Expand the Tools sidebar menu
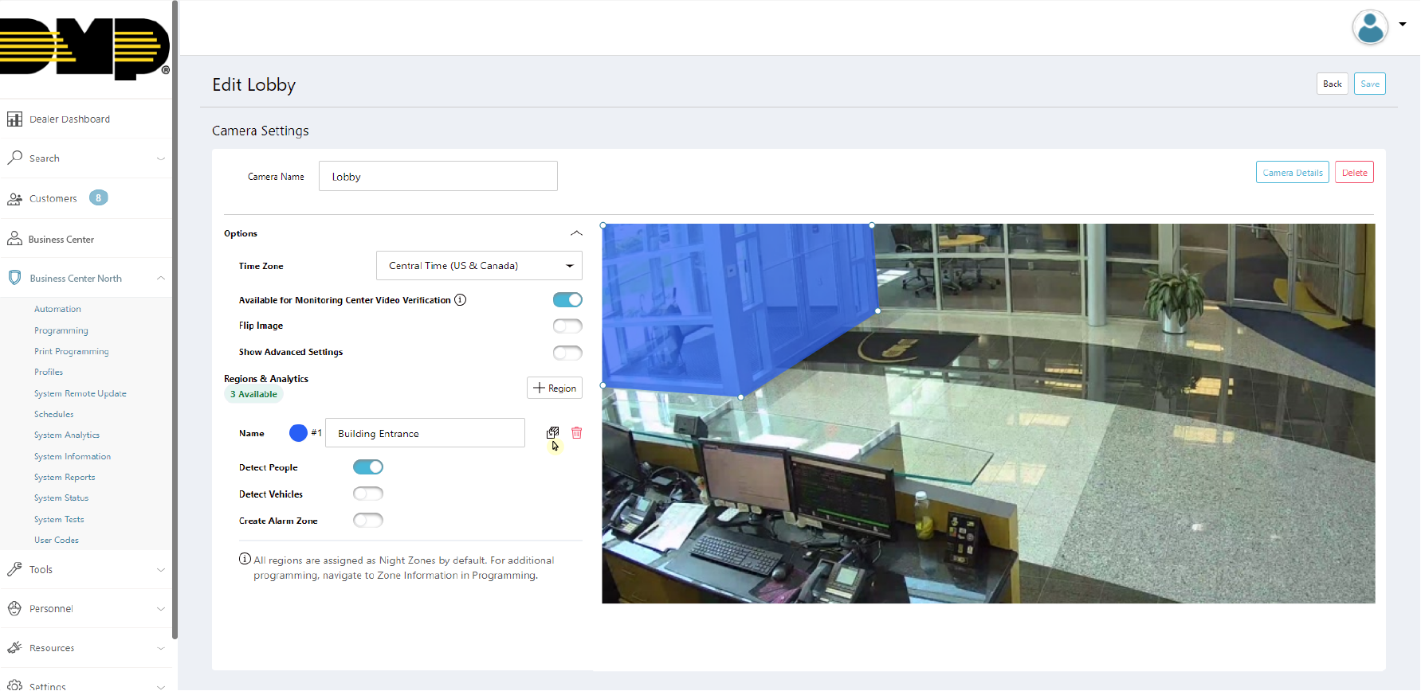This screenshot has height=691, width=1421. coord(86,570)
